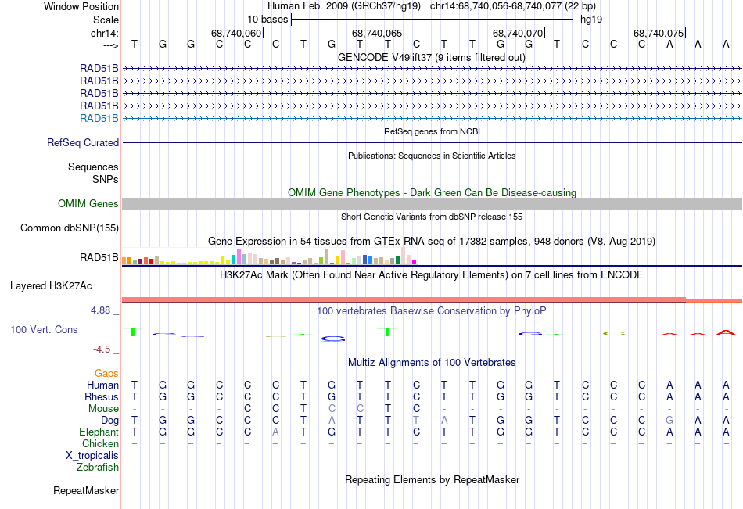The image size is (743, 509).
Task: Click the light blue RAD51B transcript label
Action: [x=99, y=119]
